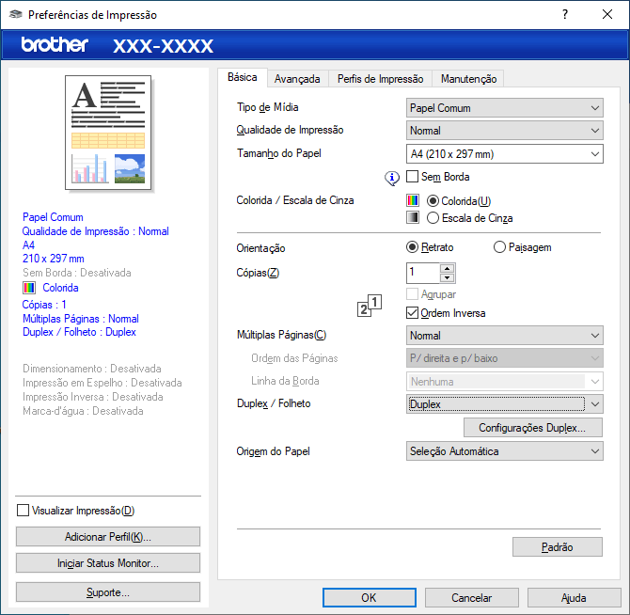Open the Tipo de Mídia dropdown

pyautogui.click(x=505, y=108)
